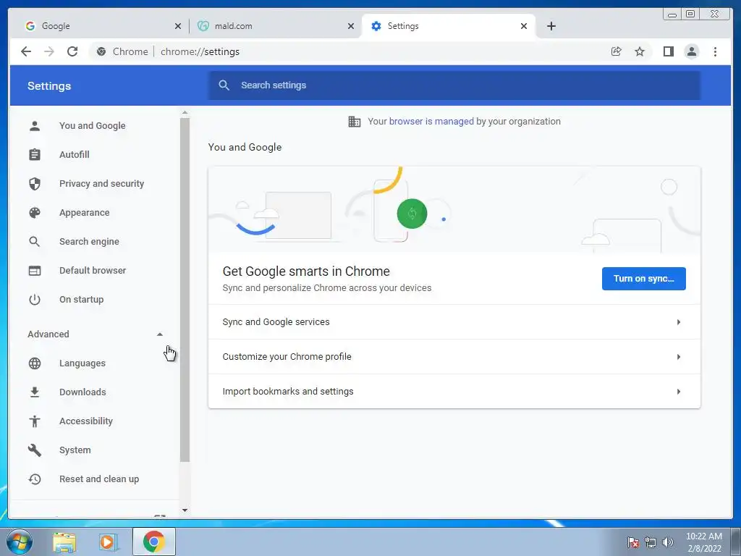Image resolution: width=741 pixels, height=556 pixels.
Task: Click the Accessibility figure icon
Action: [35, 421]
